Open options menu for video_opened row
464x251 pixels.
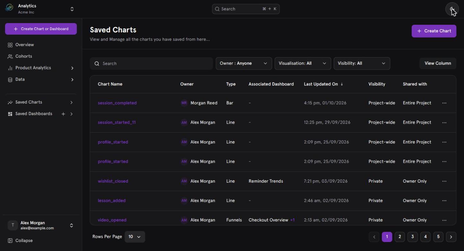click(444, 220)
